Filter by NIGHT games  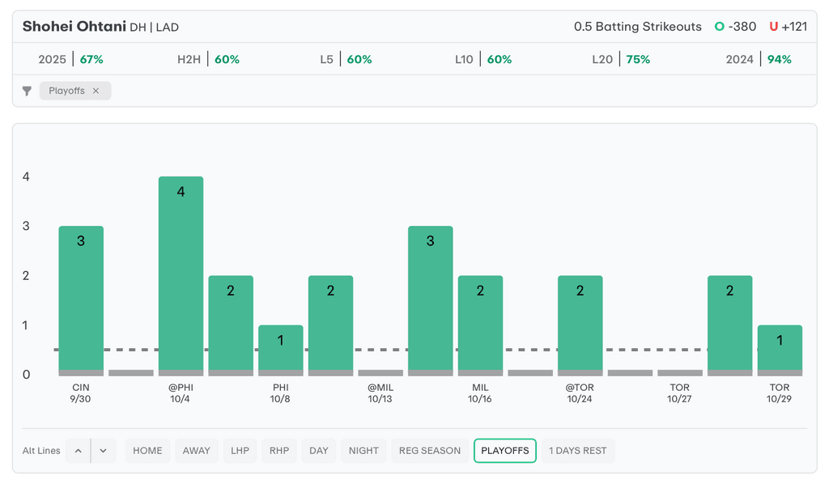point(363,451)
